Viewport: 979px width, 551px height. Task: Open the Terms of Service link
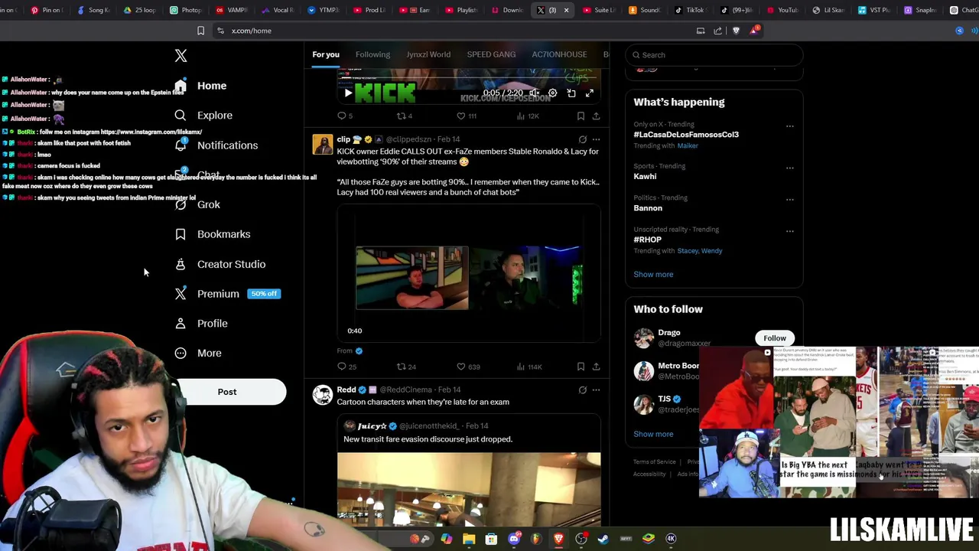654,461
